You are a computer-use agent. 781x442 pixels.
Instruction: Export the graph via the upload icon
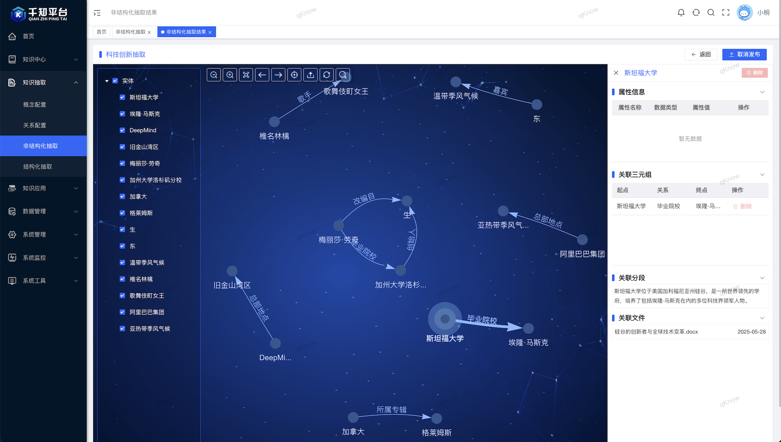pos(311,75)
